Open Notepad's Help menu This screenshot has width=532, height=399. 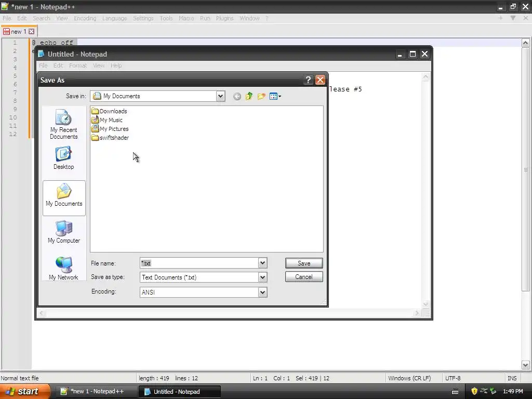116,65
